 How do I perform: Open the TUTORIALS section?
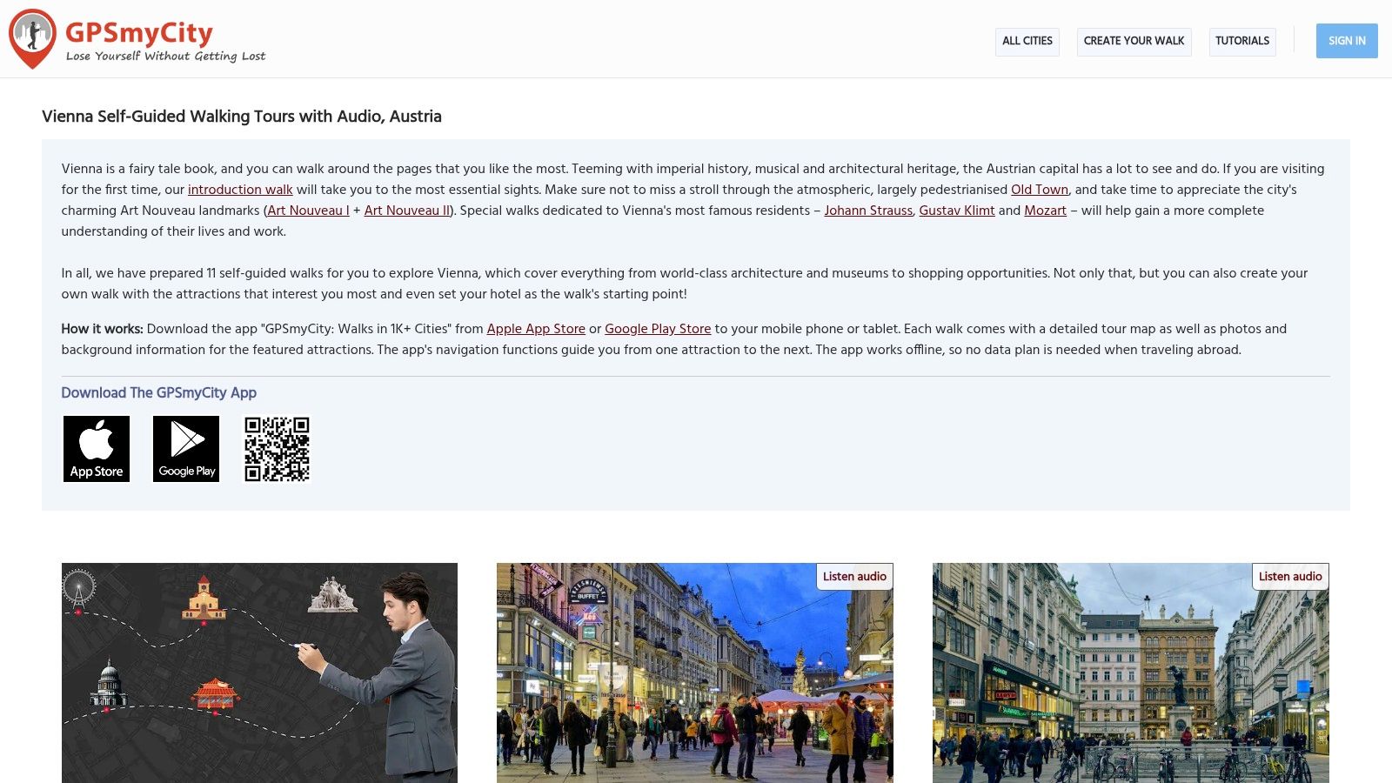1242,41
